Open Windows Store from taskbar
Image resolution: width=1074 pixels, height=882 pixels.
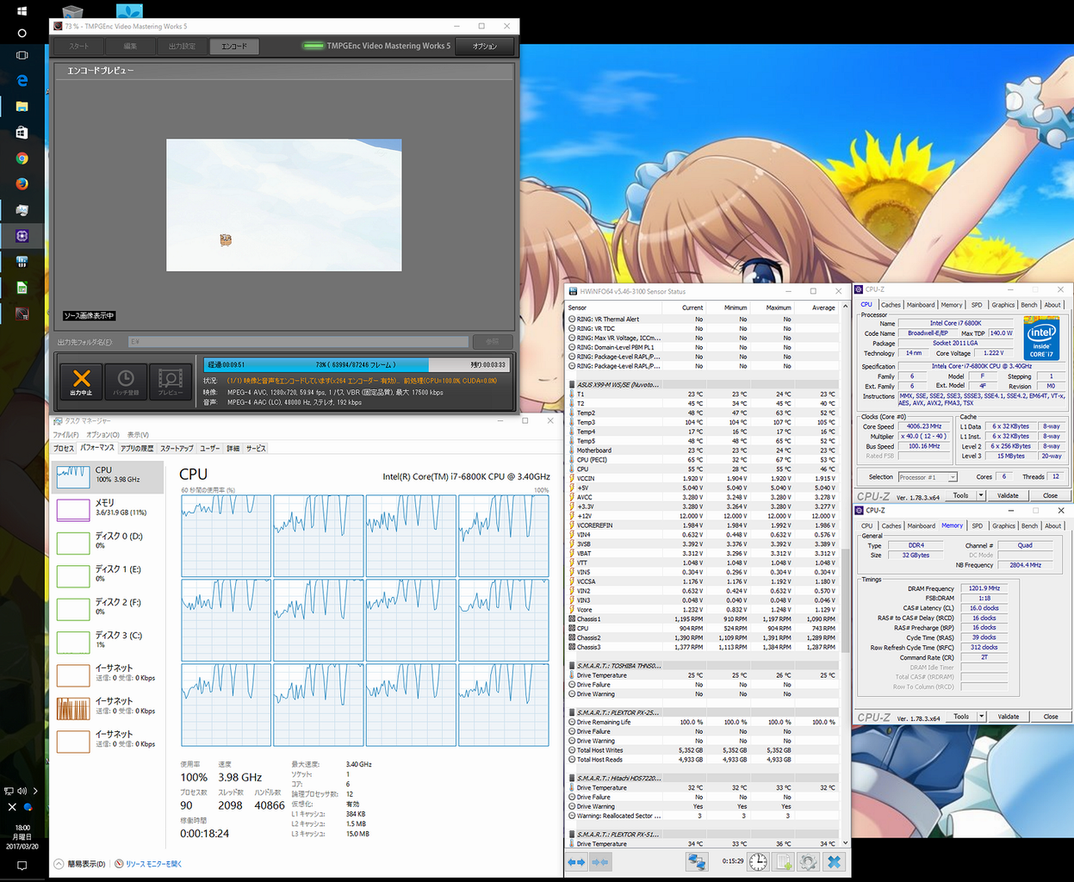(x=22, y=132)
